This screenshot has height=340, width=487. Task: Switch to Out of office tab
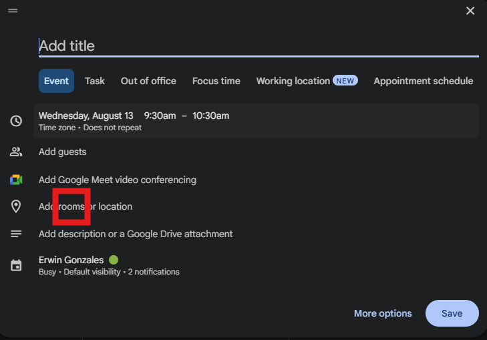click(x=148, y=81)
